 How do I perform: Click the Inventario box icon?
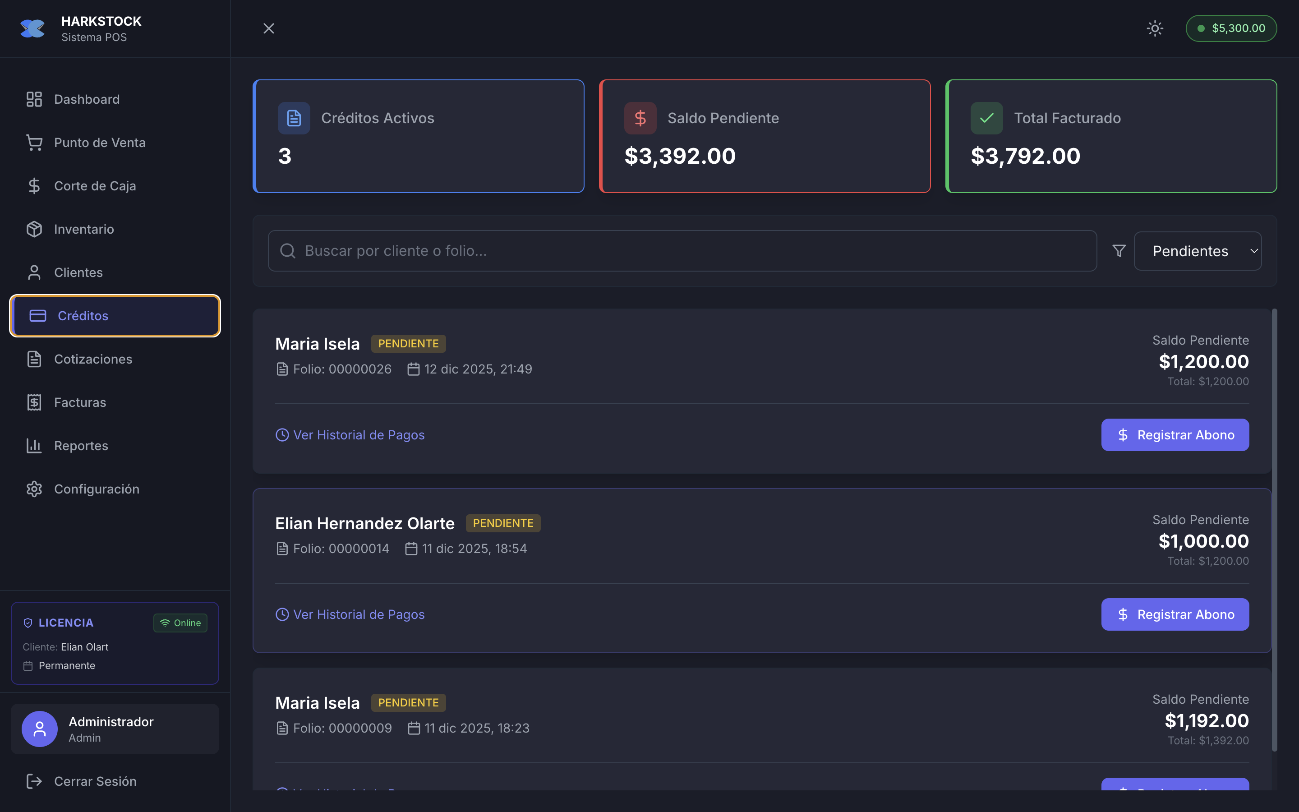click(34, 229)
